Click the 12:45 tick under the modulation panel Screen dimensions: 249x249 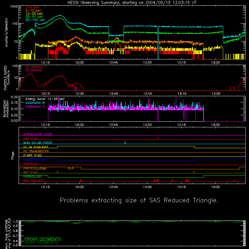coord(113,125)
